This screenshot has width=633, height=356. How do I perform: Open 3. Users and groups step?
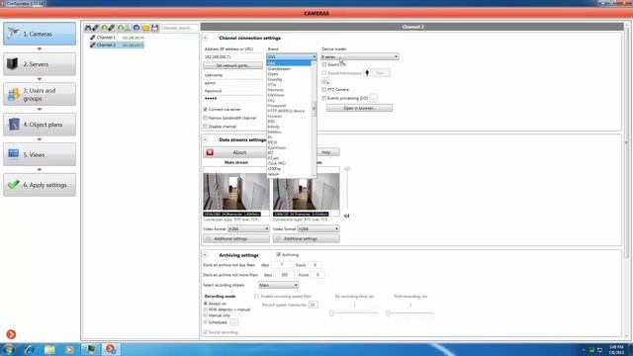click(x=40, y=95)
